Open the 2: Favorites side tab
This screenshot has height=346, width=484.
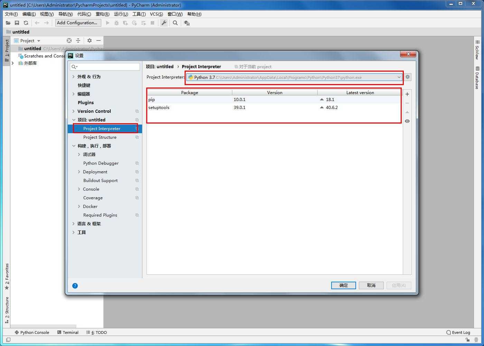[x=7, y=276]
